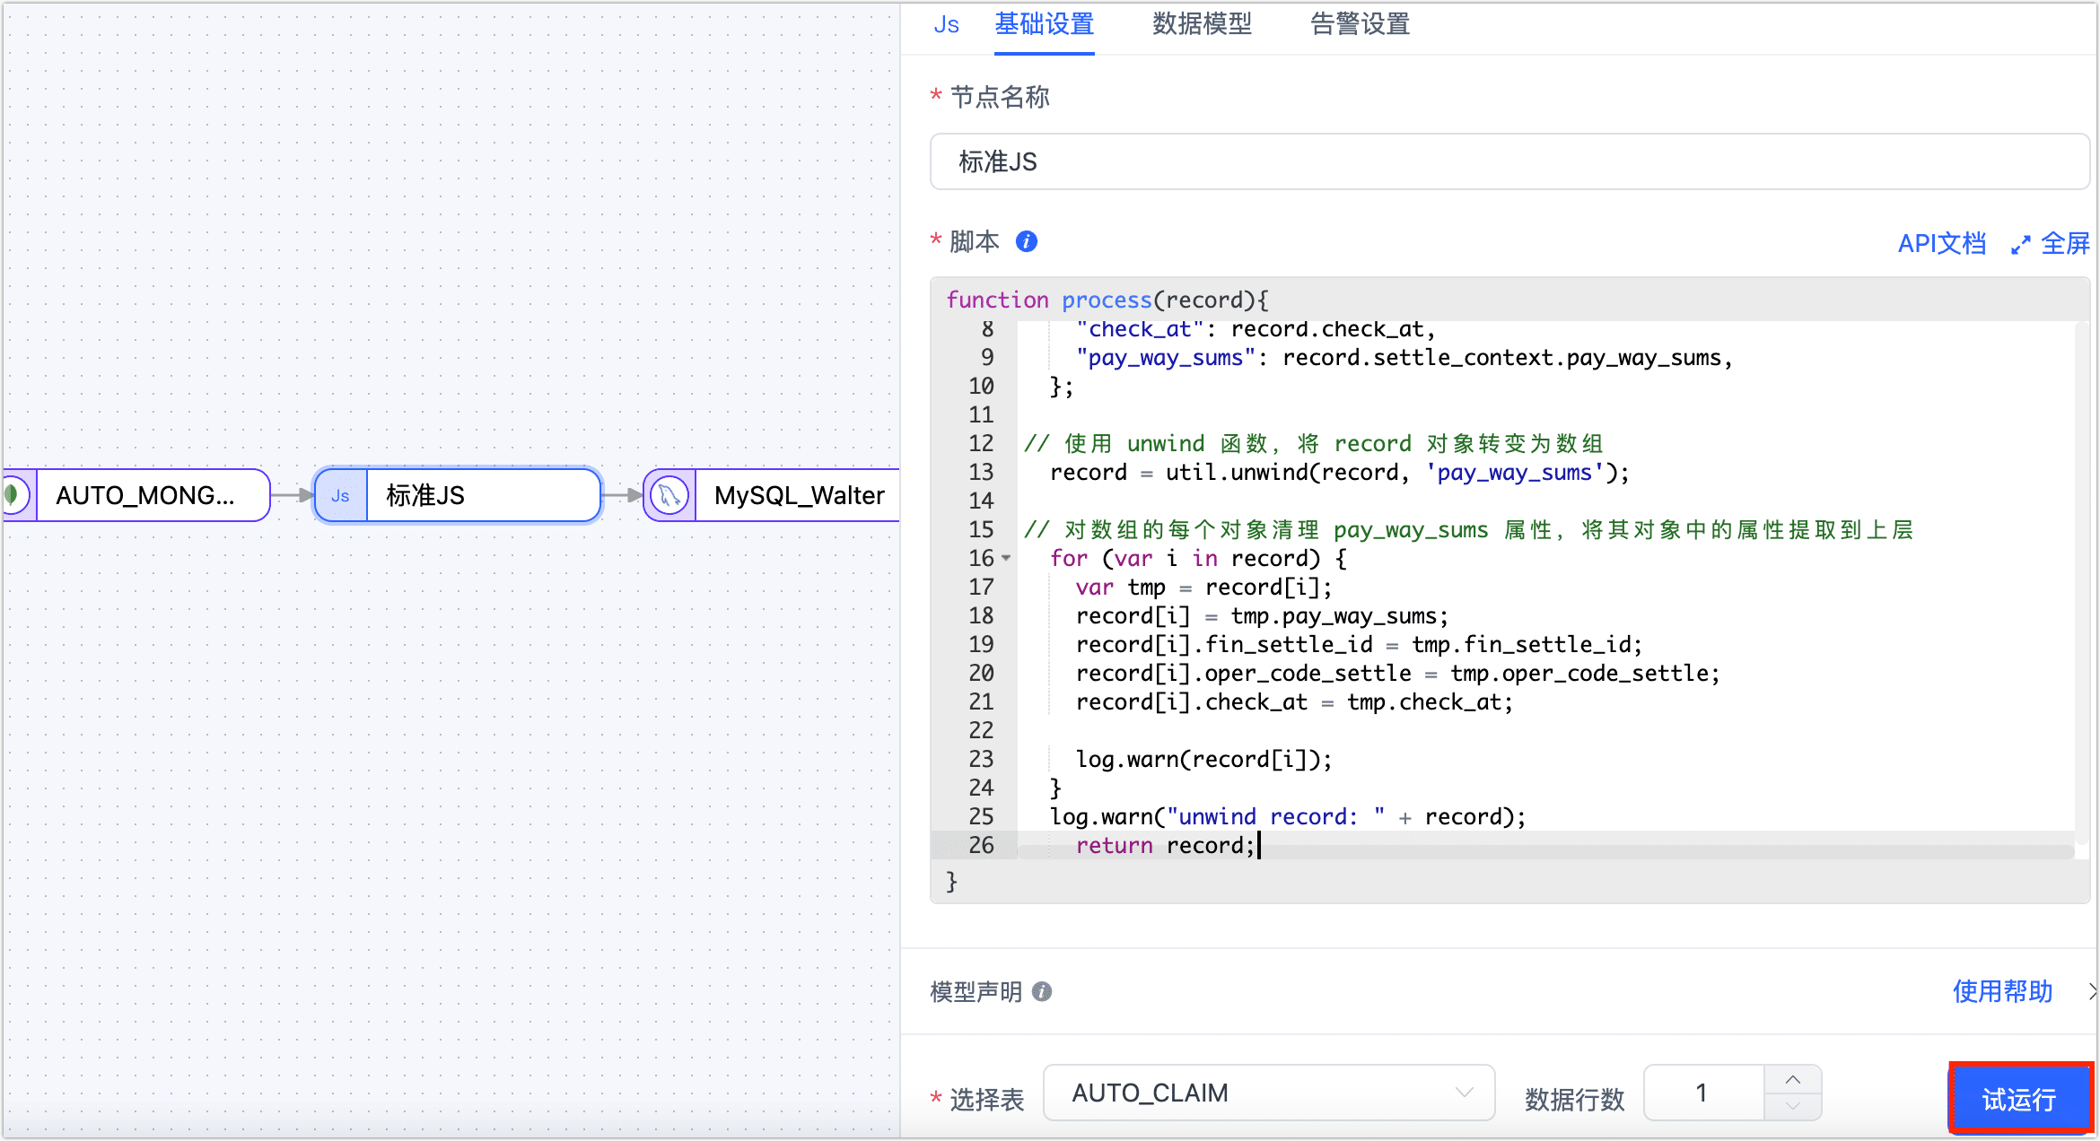Switch to the 告警设置 tab
Image resolution: width=2100 pixels, height=1141 pixels.
point(1360,24)
